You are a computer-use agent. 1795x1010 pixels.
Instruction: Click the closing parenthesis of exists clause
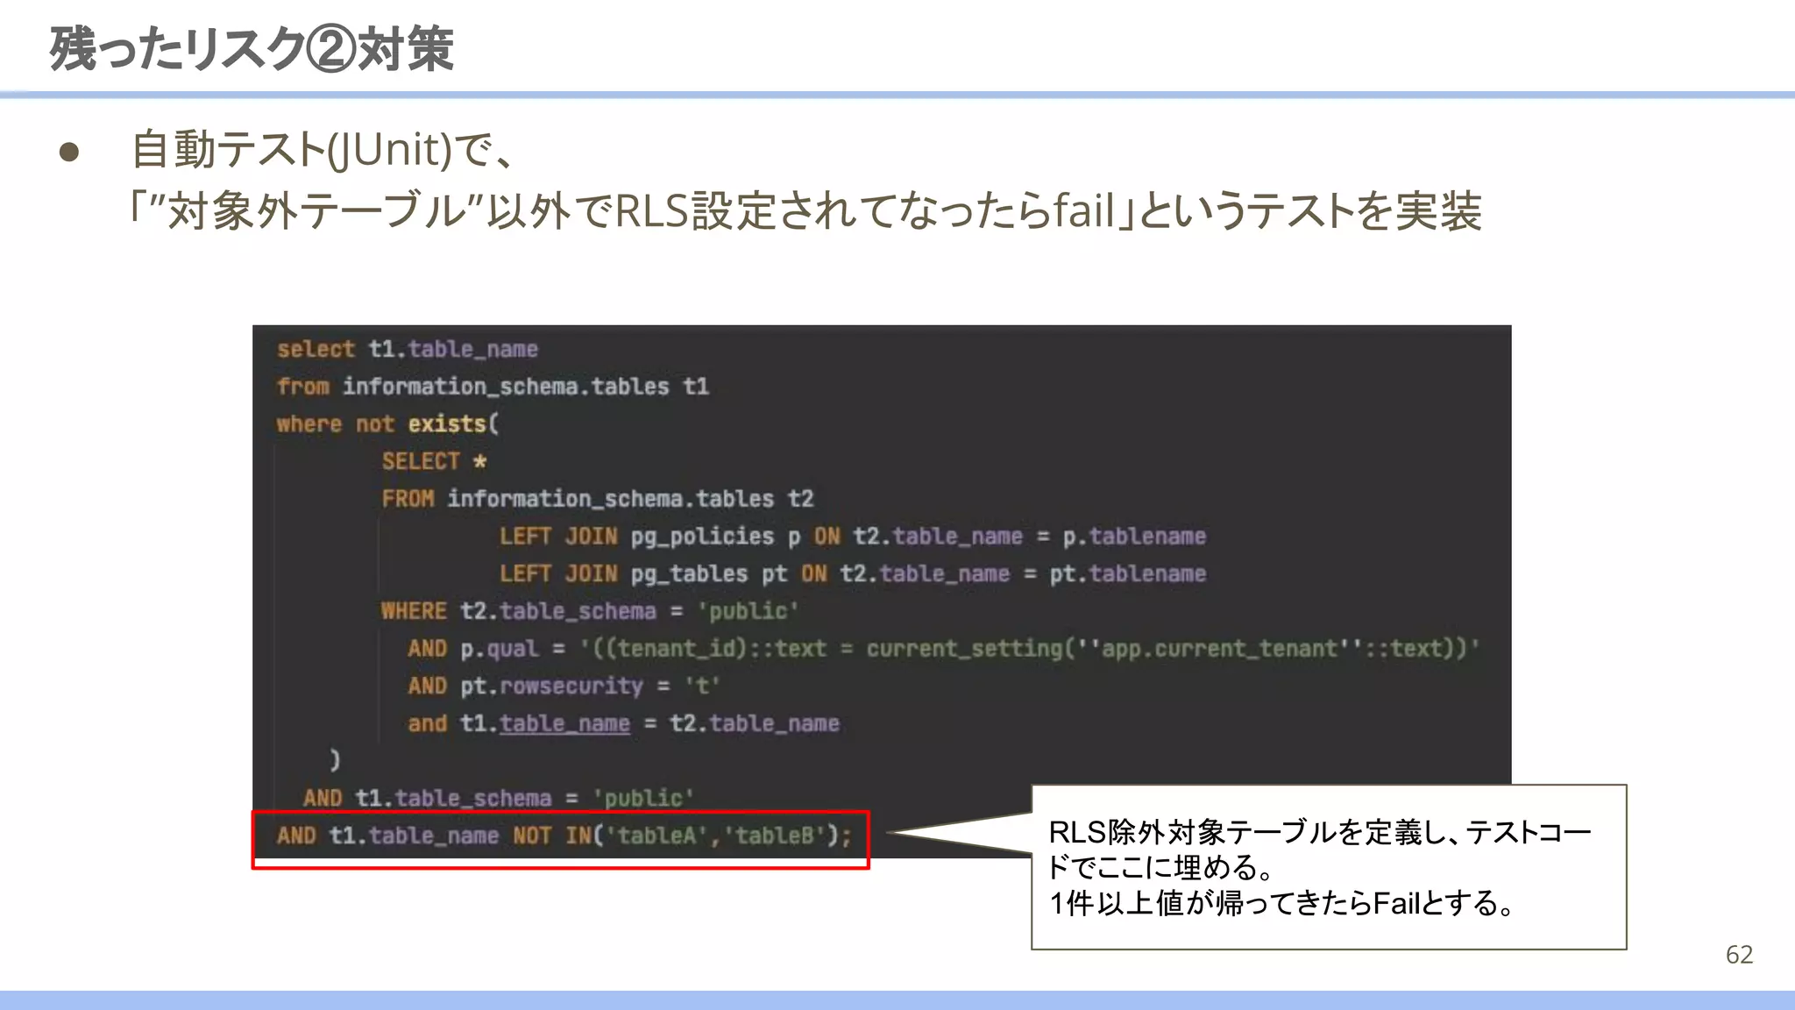pyautogui.click(x=334, y=759)
